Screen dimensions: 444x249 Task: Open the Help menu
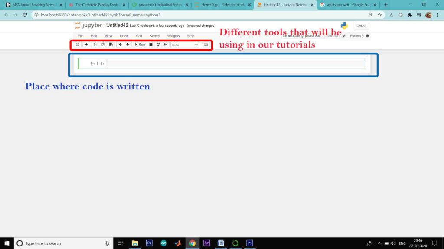coord(191,36)
